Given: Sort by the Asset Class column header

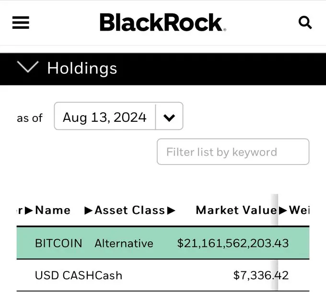Looking at the screenshot, I should pyautogui.click(x=129, y=210).
